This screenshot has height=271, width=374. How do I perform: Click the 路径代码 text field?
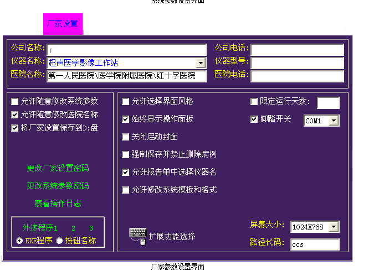(x=315, y=244)
